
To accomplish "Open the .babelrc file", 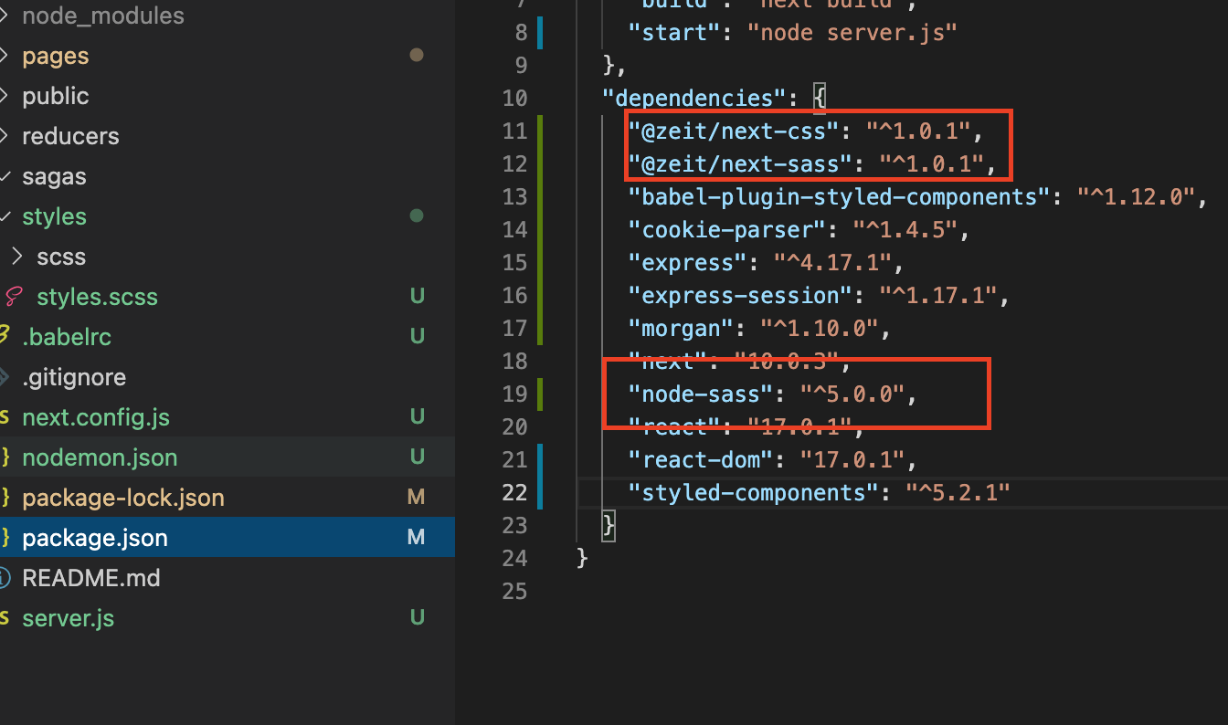I will coord(228,337).
